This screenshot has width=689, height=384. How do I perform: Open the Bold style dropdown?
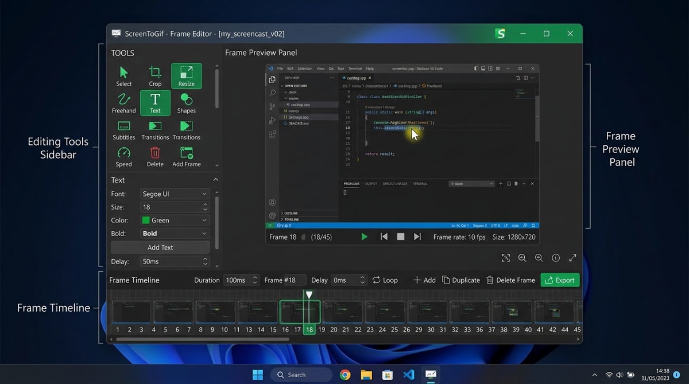click(174, 233)
